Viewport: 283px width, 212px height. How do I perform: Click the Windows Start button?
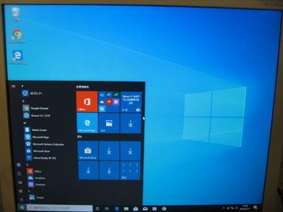[22, 207]
